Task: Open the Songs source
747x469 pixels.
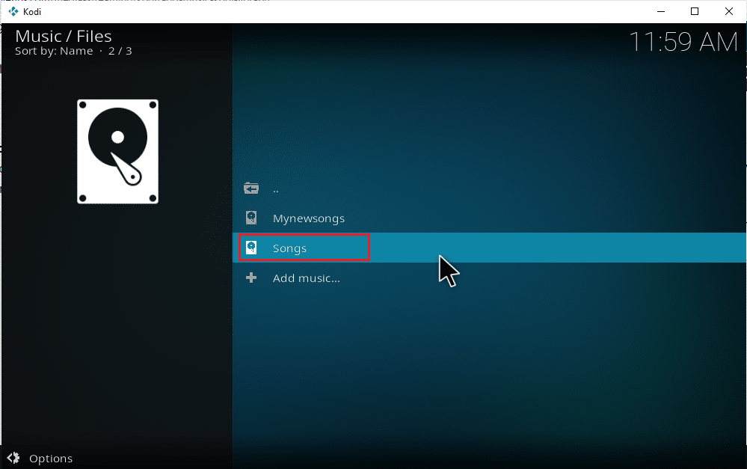Action: pyautogui.click(x=489, y=248)
